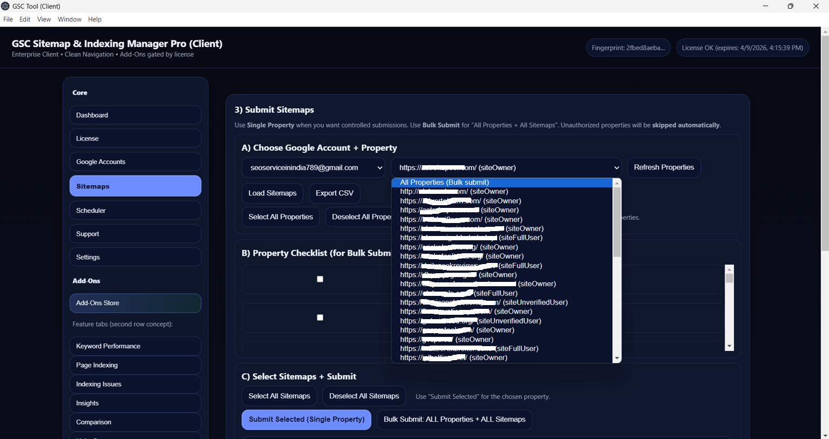The image size is (829, 439).
Task: Click the Fingerprint badge in the header
Action: (x=628, y=48)
